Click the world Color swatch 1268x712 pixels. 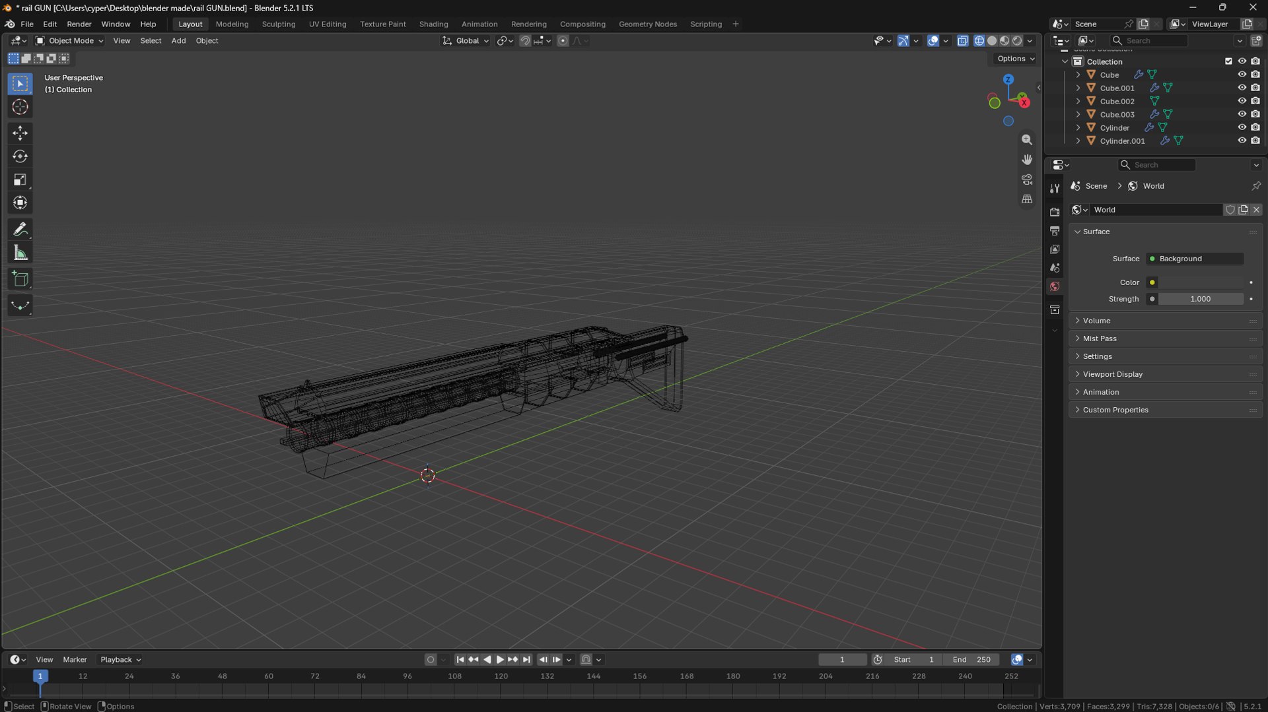(x=1201, y=282)
